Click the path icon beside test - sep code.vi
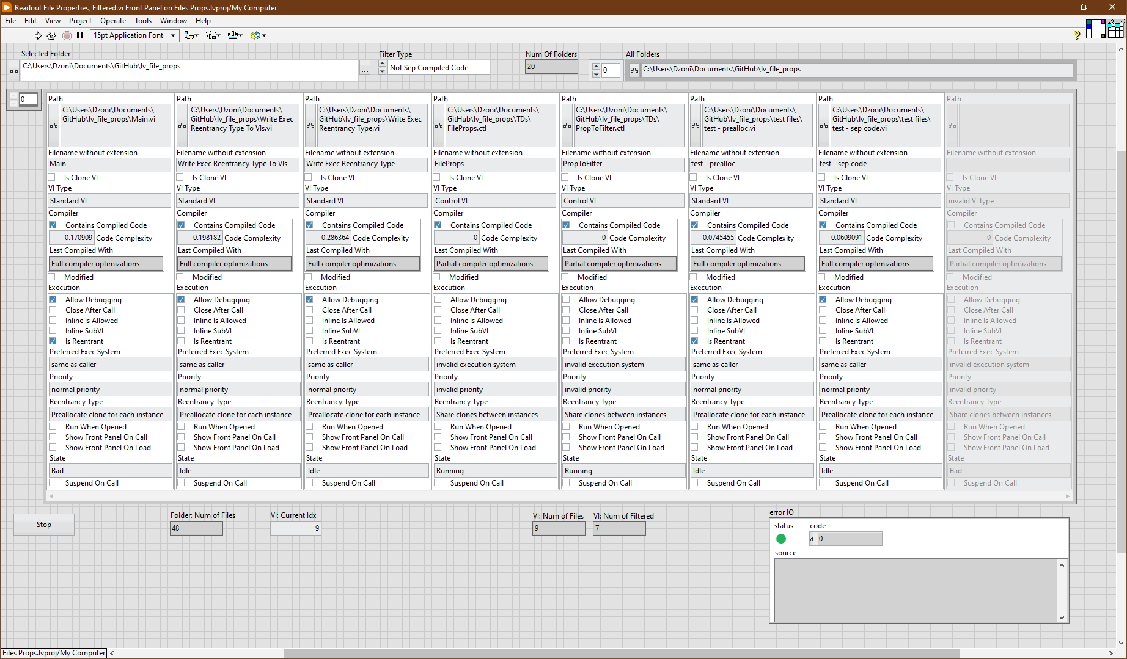Screen dimensions: 1127x659 824,125
